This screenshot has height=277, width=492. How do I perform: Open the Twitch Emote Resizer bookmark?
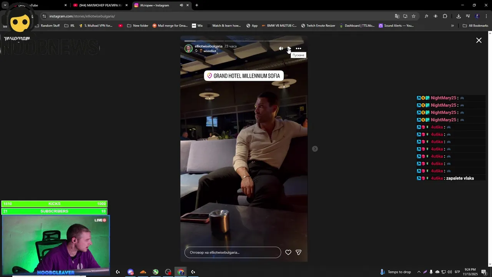318,26
